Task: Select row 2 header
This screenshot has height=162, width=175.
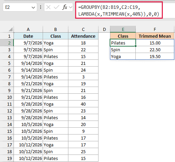Action: pos(7,43)
